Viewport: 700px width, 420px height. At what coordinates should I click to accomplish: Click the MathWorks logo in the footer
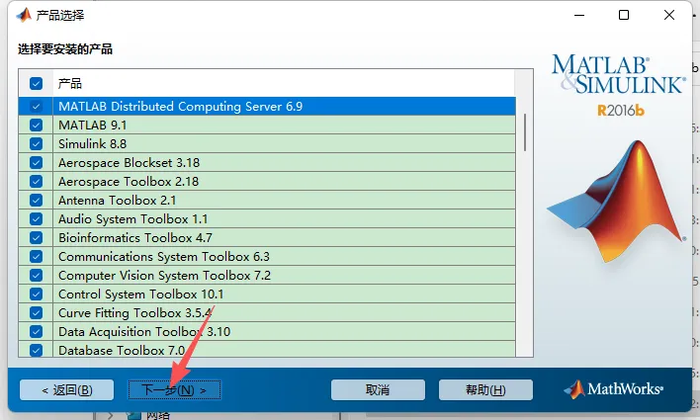click(x=613, y=389)
